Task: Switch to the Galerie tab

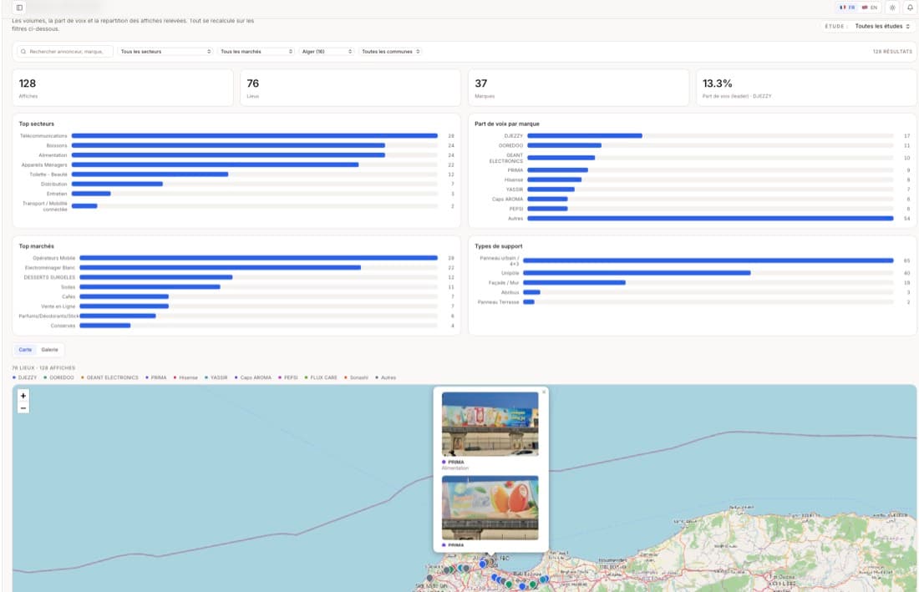Action: click(x=50, y=350)
